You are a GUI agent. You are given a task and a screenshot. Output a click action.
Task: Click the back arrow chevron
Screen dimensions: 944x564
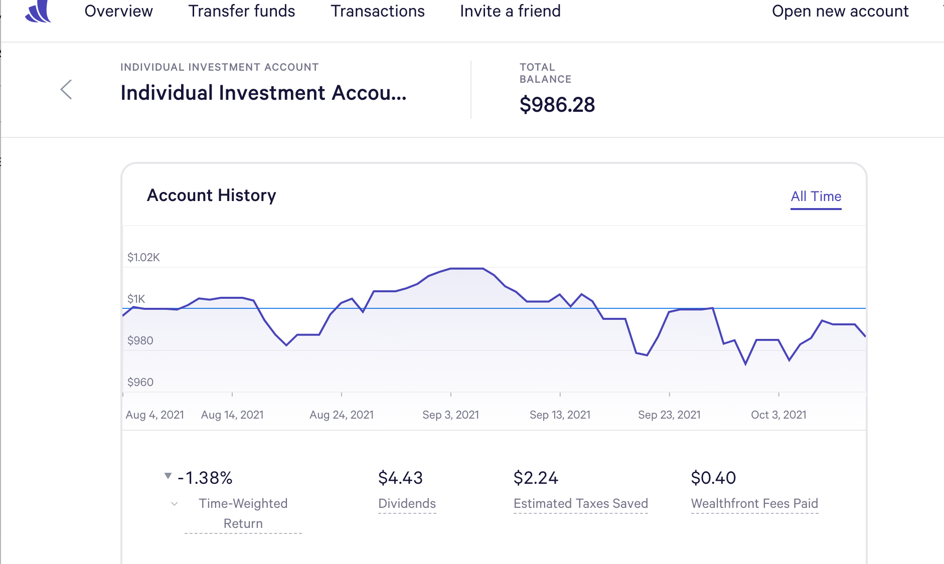[x=66, y=90]
